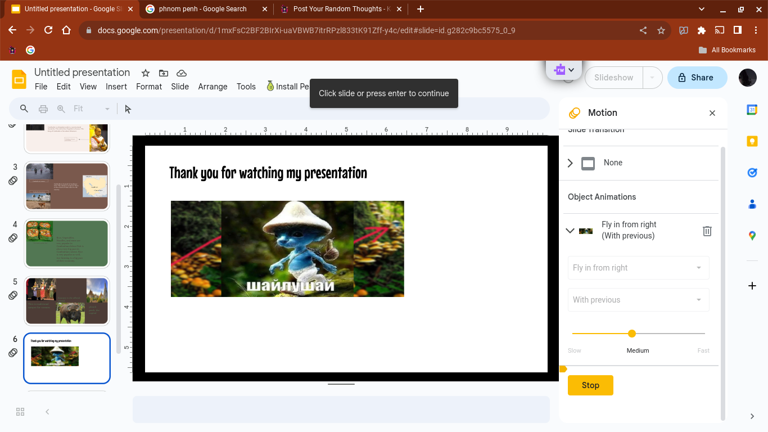Open the Slides home logo
Image resolution: width=768 pixels, height=432 pixels.
click(19, 79)
